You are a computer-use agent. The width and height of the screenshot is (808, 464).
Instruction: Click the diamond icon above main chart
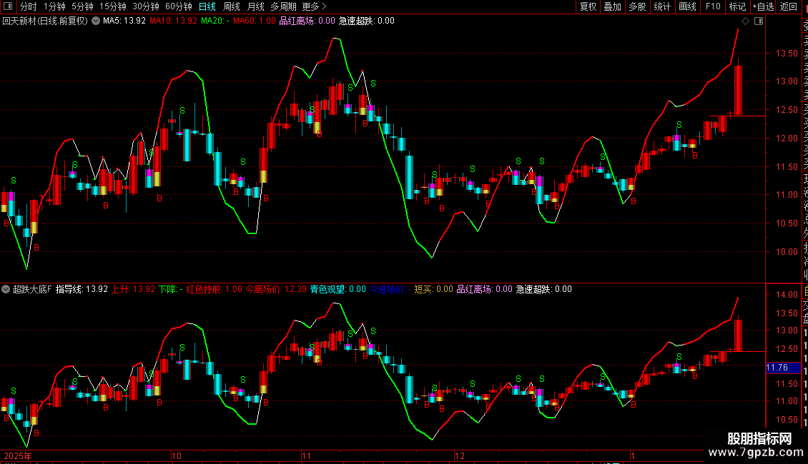[745, 21]
